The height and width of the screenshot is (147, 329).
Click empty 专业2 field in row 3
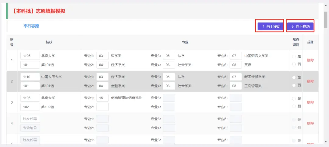102,107
